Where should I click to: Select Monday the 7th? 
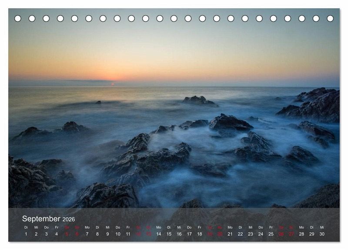pos(87,234)
